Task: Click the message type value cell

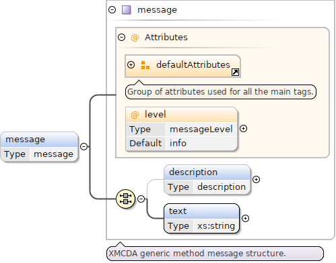Action: 53,154
